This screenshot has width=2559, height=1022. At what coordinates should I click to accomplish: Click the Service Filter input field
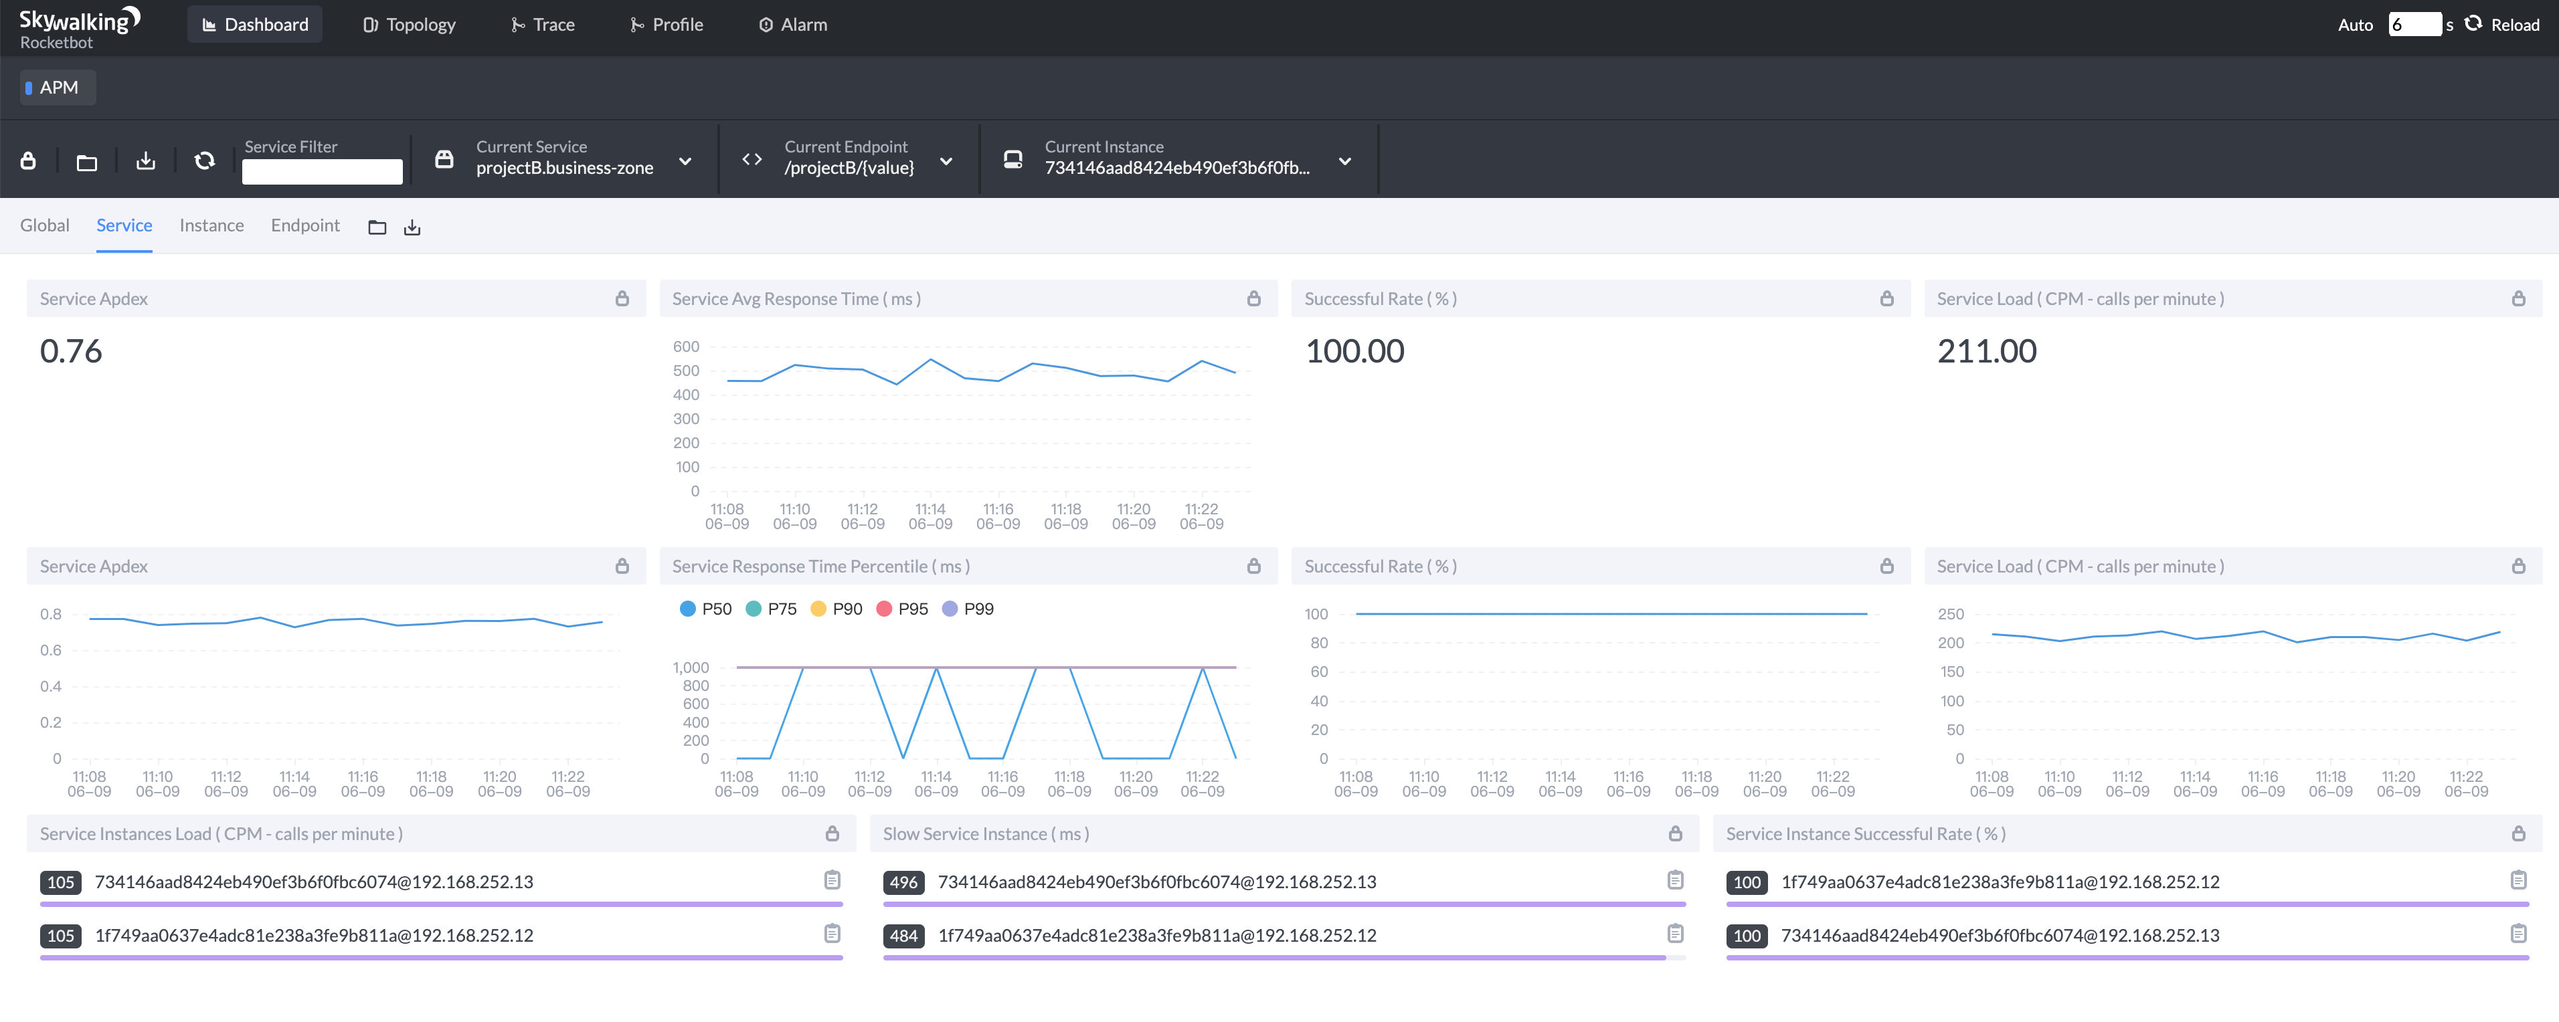[322, 172]
